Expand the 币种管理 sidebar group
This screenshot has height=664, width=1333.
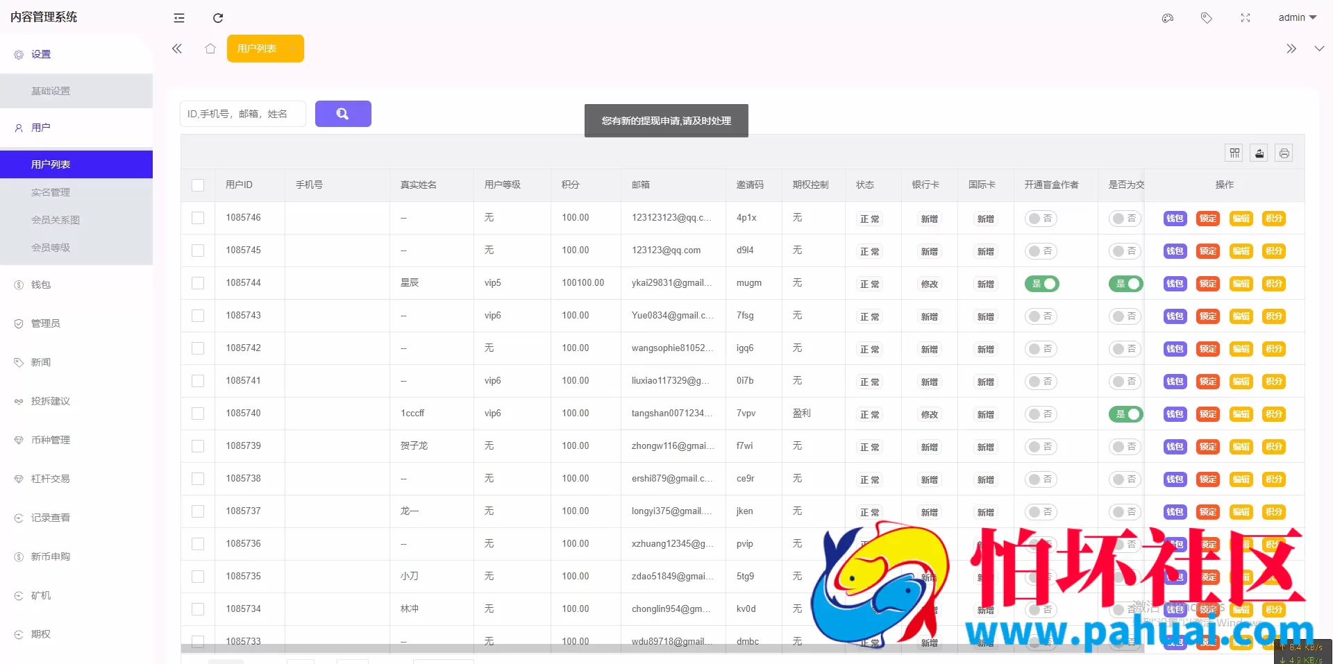point(76,440)
